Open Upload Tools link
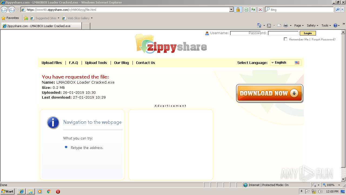This screenshot has width=346, height=195. pos(96,63)
